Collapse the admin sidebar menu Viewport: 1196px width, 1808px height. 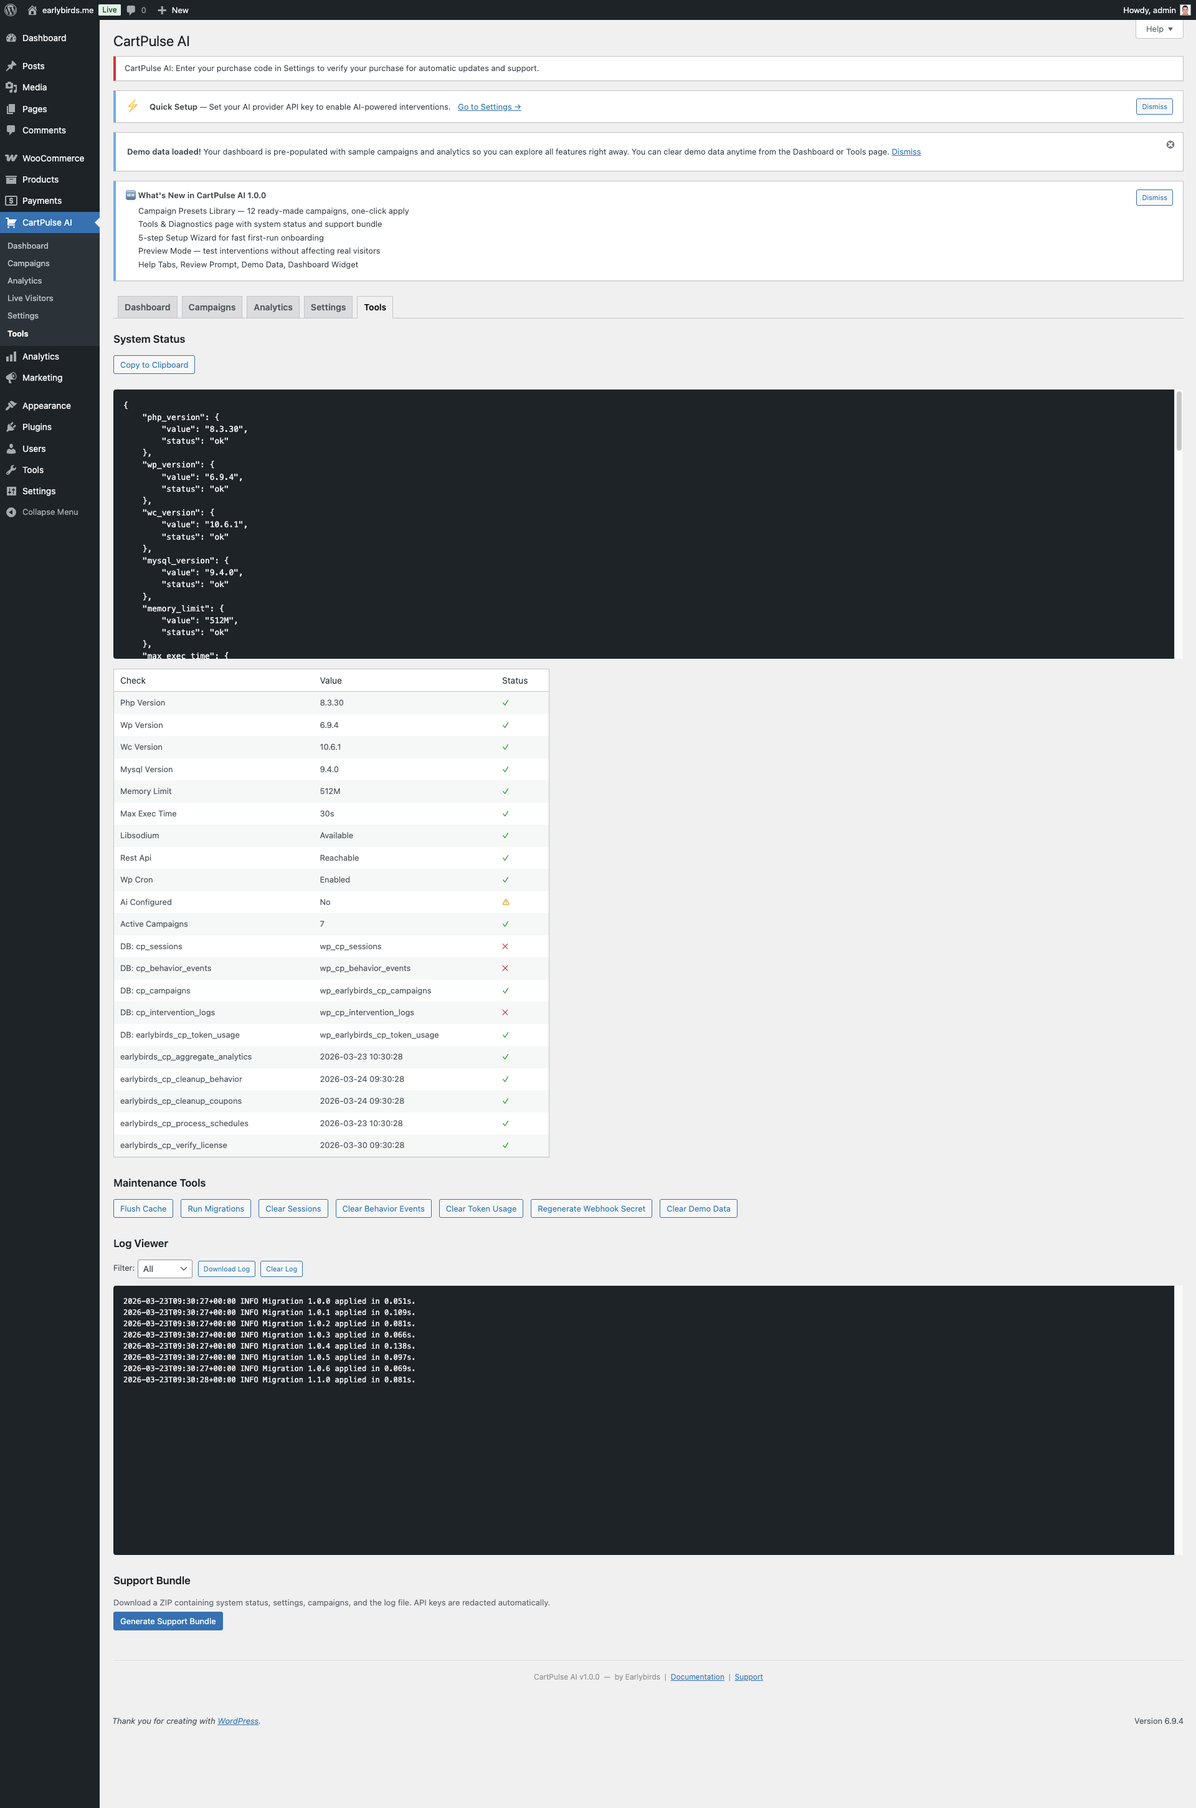click(x=48, y=511)
